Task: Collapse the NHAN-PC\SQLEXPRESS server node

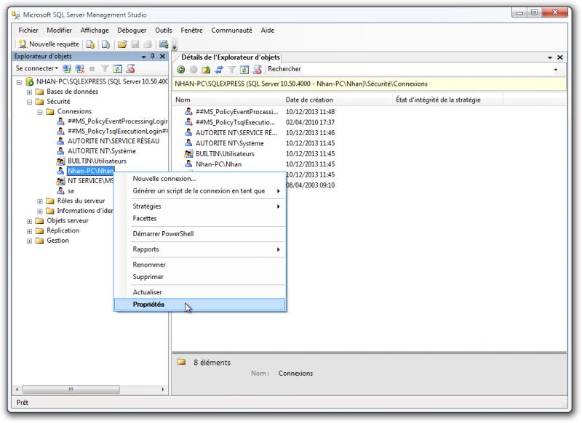Action: click(19, 82)
